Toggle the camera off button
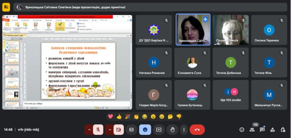 (x=119, y=130)
